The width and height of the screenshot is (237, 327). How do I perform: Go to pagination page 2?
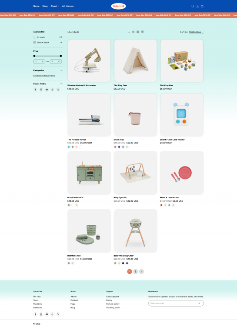click(135, 271)
